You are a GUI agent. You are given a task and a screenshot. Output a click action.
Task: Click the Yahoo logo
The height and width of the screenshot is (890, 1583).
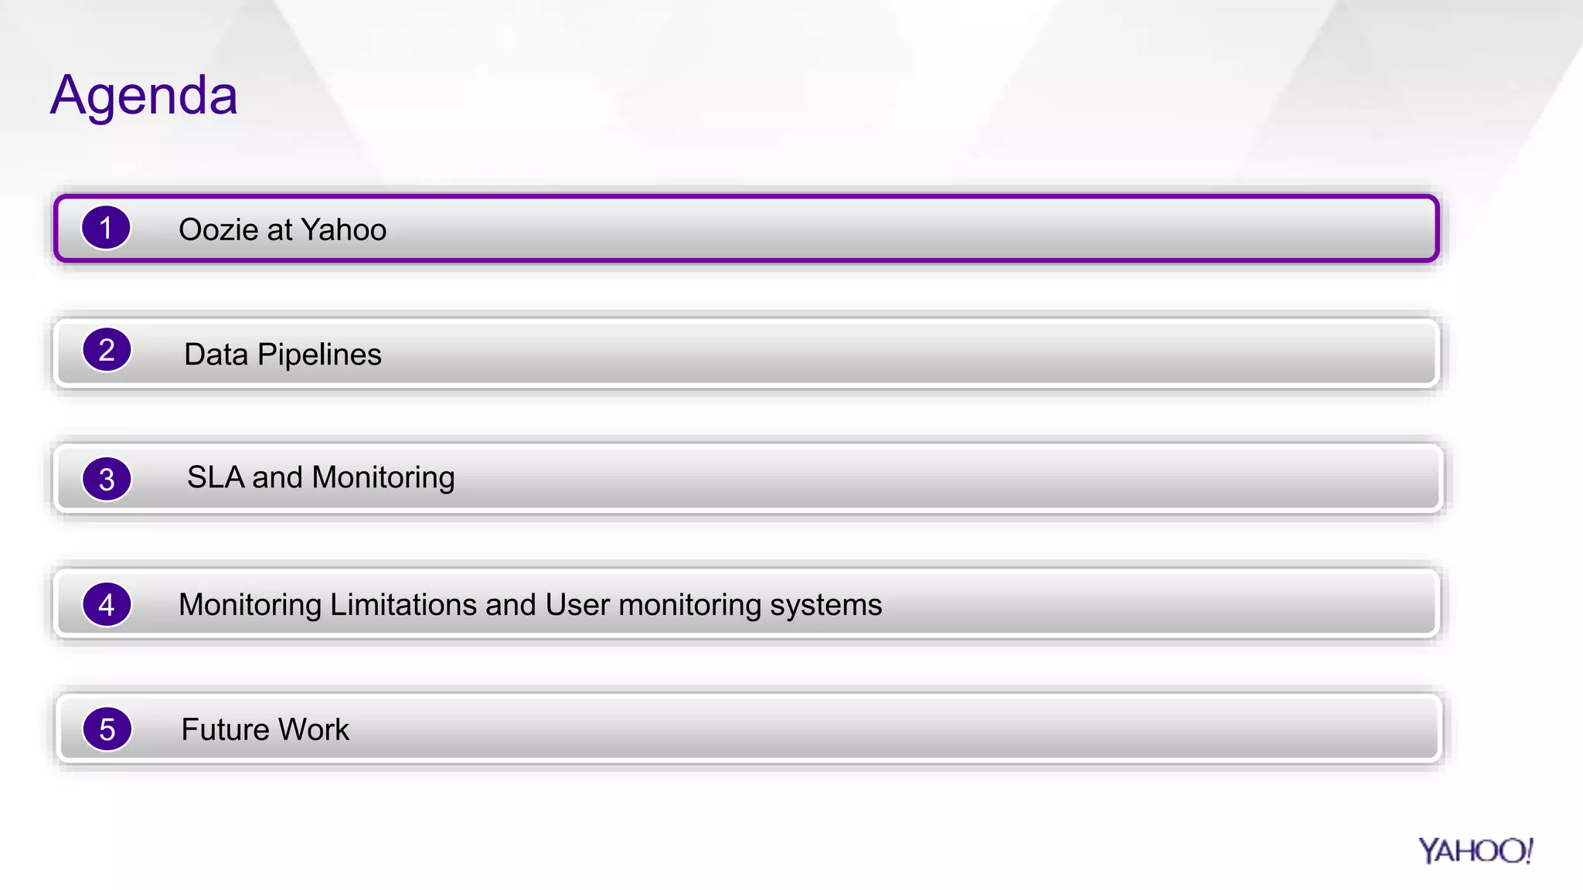[x=1476, y=851]
